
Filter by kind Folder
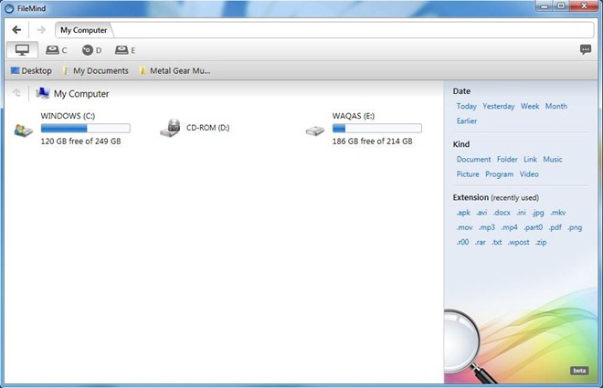(507, 159)
